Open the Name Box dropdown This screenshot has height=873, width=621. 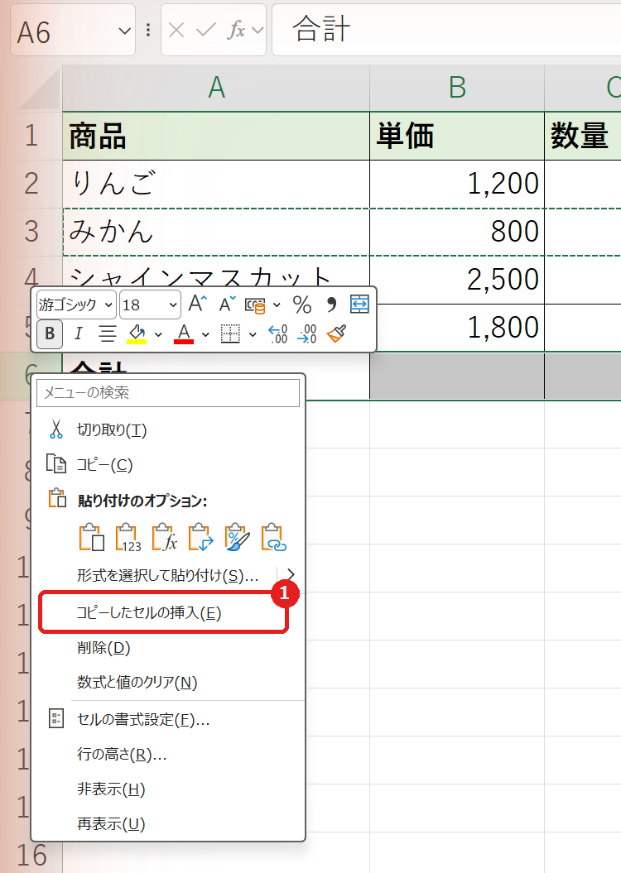[x=125, y=31]
